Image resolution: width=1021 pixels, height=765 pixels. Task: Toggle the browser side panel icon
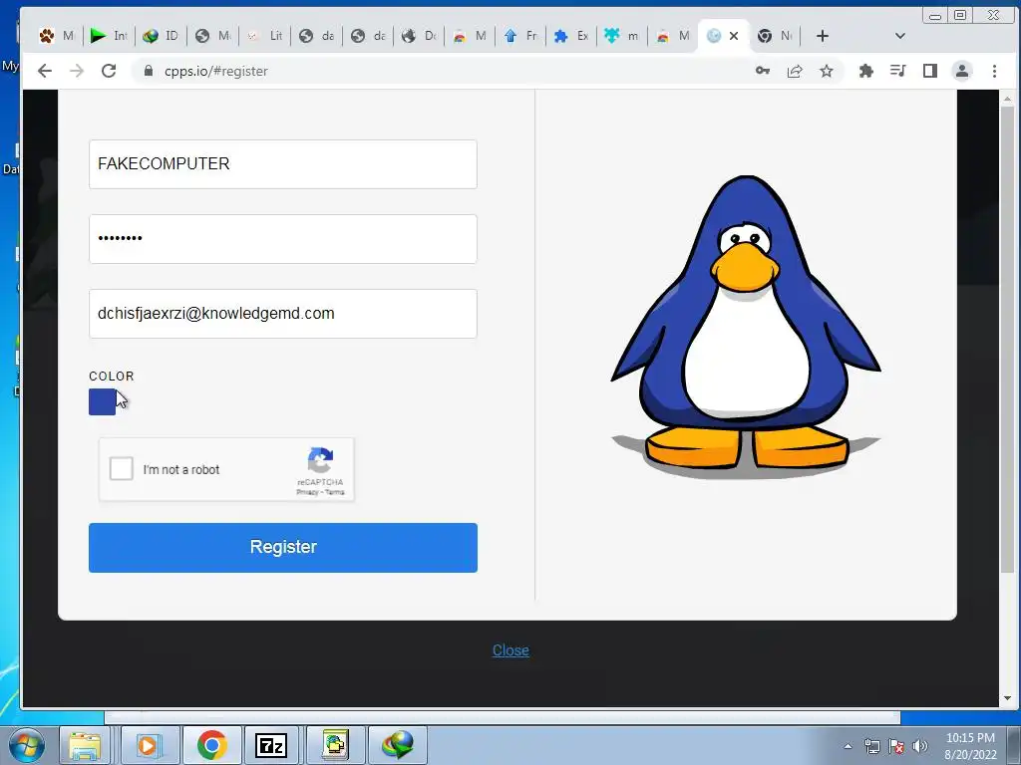point(930,71)
